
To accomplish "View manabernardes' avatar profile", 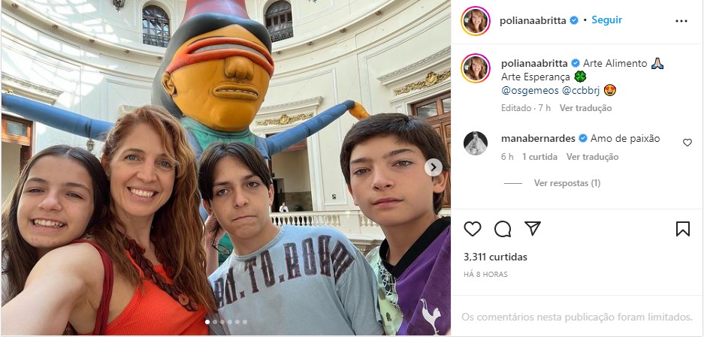I will point(476,143).
